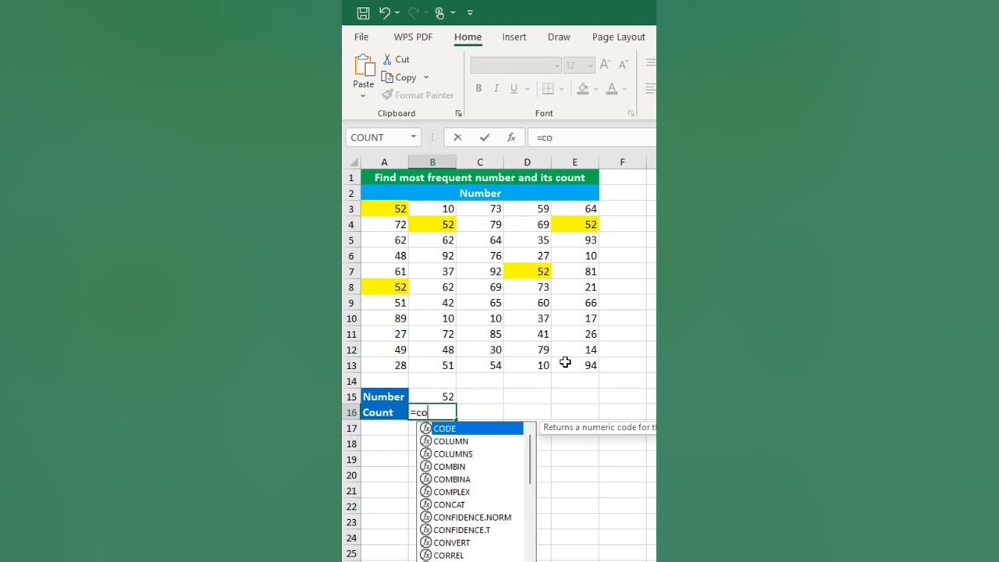Toggle Underline formatting
The image size is (999, 562).
point(514,88)
